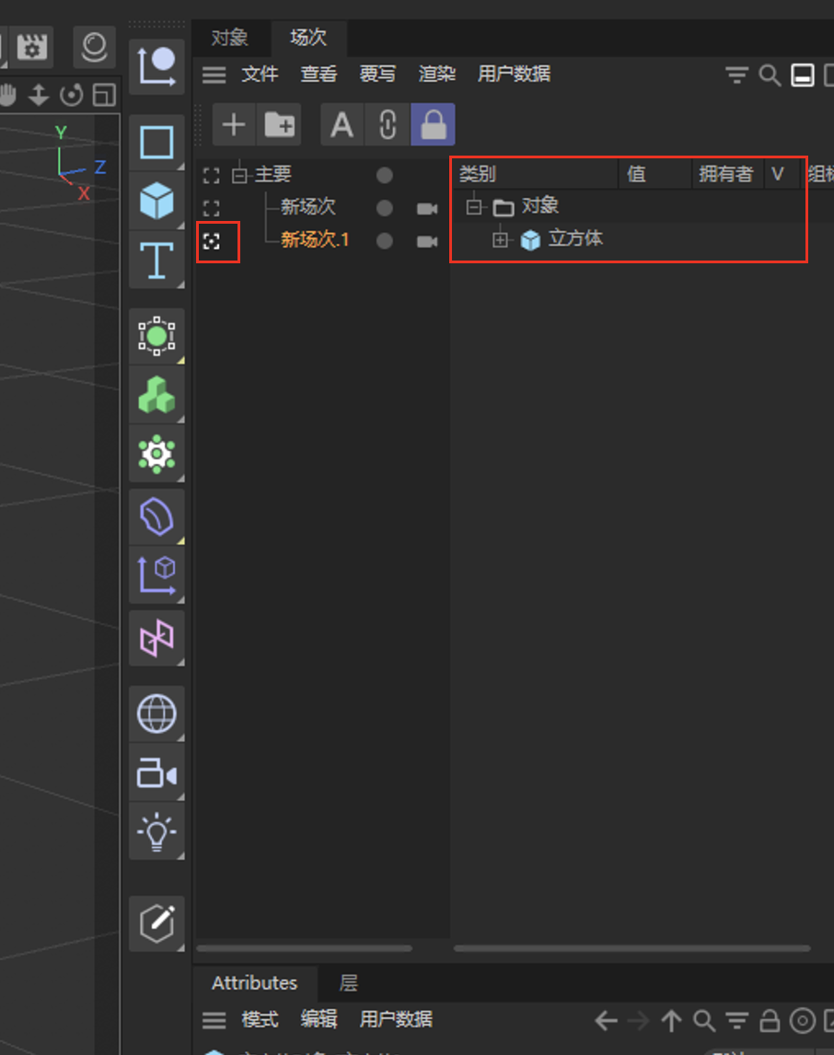This screenshot has width=834, height=1055.
Task: Add a Light object from palette
Action: pos(156,831)
